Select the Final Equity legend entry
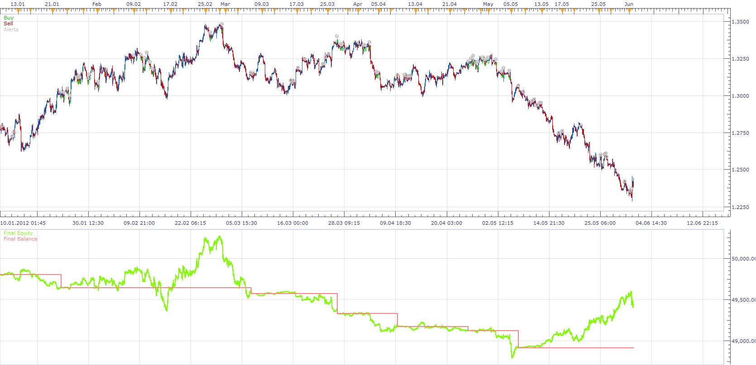The height and width of the screenshot is (365, 756). (x=18, y=233)
